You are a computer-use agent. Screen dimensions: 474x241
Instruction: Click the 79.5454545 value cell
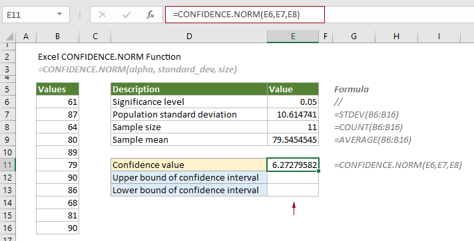pos(293,139)
